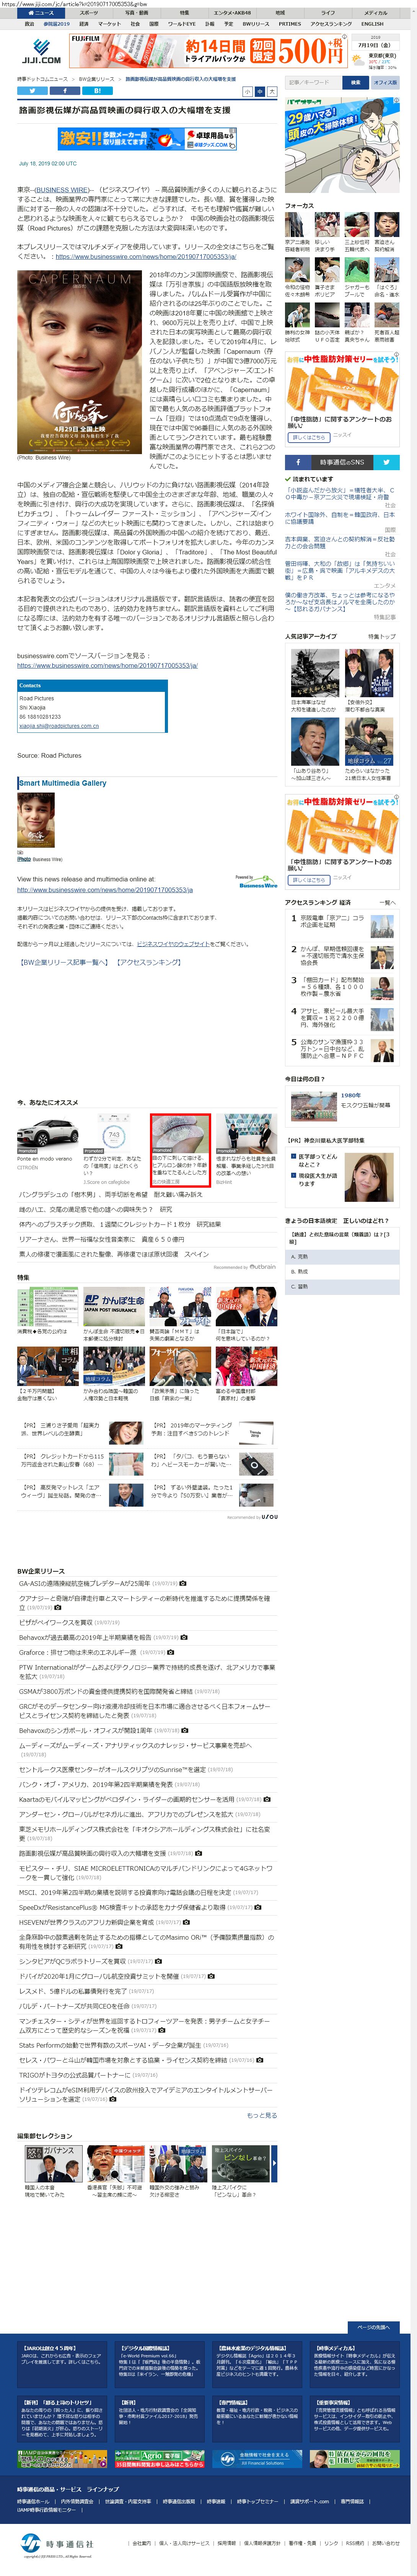Click blue arrow beside 現役医大生が語ります
The image size is (417, 2576).
coord(293,1176)
